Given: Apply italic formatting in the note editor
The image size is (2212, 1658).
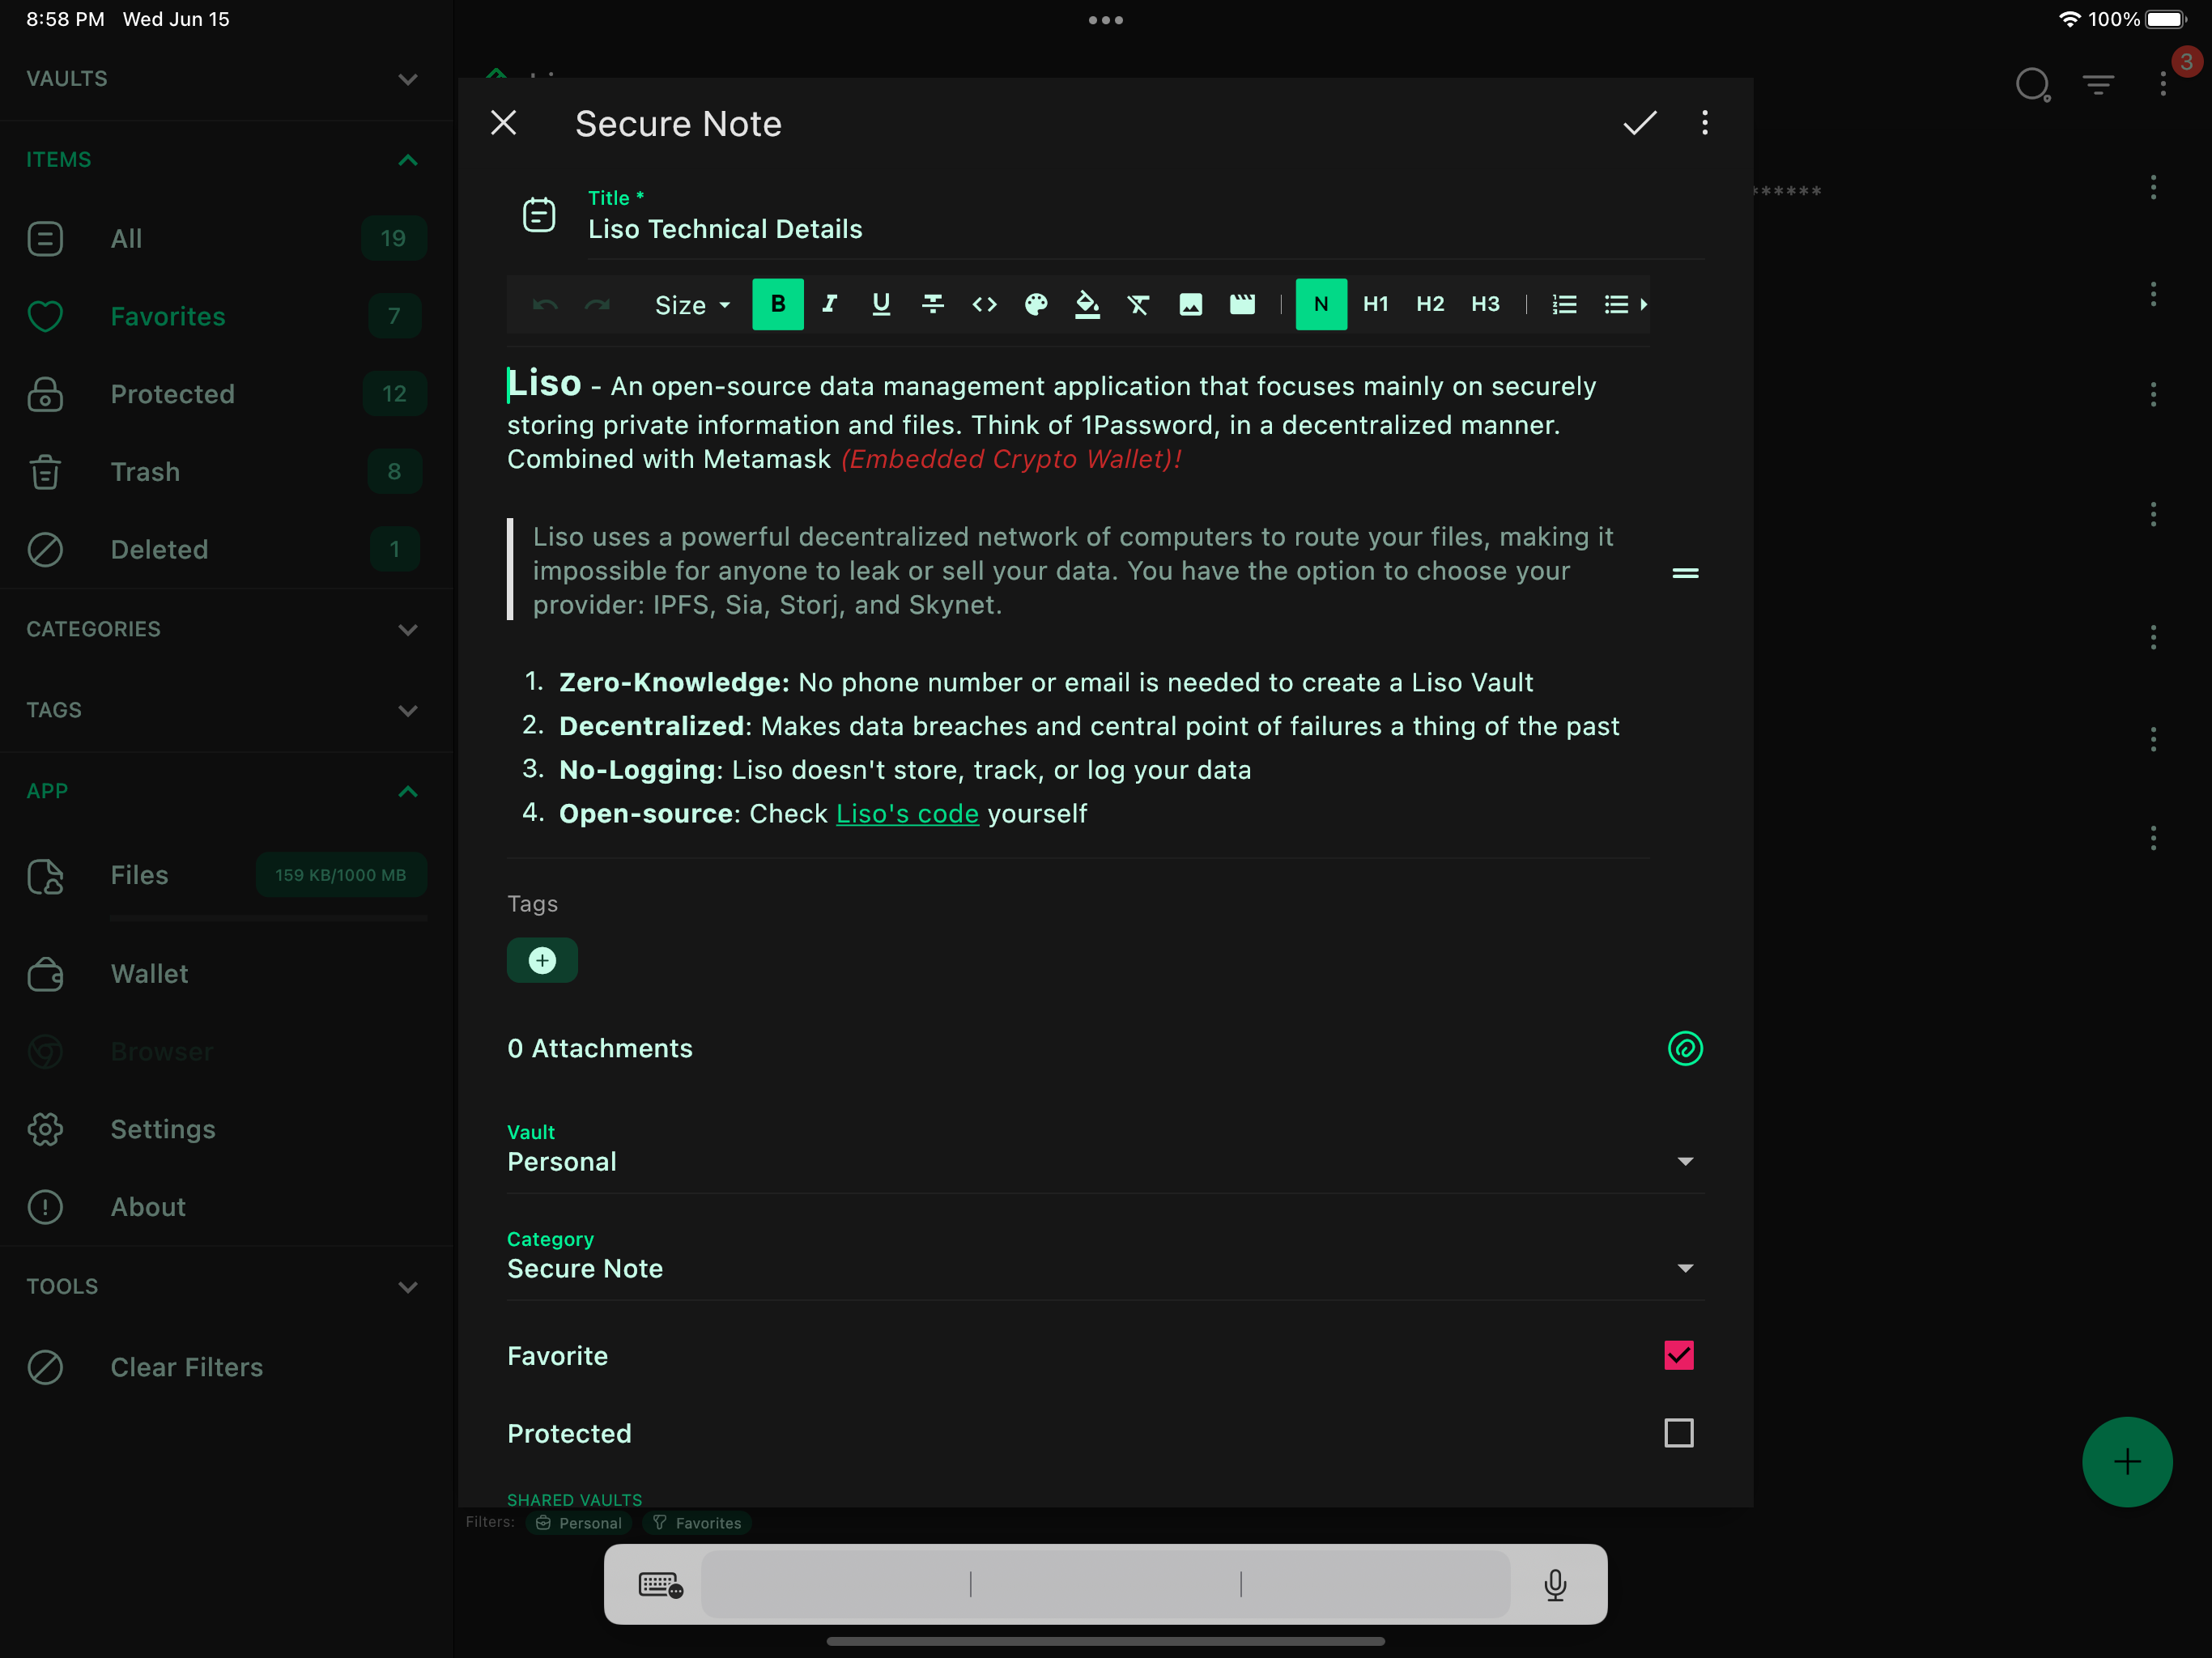Looking at the screenshot, I should pyautogui.click(x=829, y=305).
